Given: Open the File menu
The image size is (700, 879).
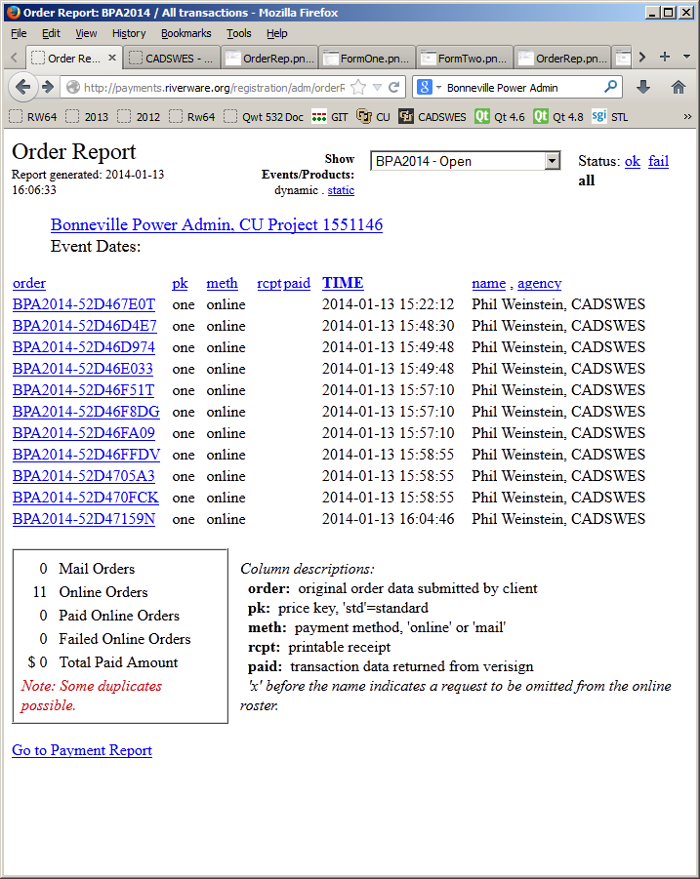Looking at the screenshot, I should tap(19, 33).
